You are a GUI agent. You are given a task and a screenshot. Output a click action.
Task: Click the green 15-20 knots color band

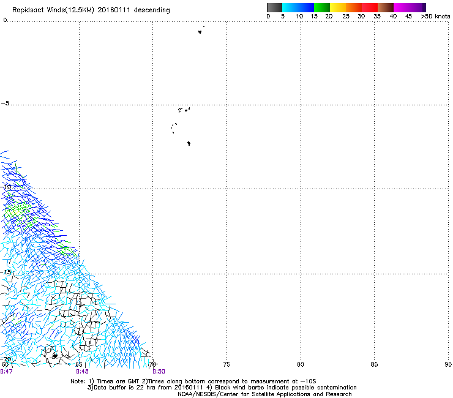pos(322,7)
